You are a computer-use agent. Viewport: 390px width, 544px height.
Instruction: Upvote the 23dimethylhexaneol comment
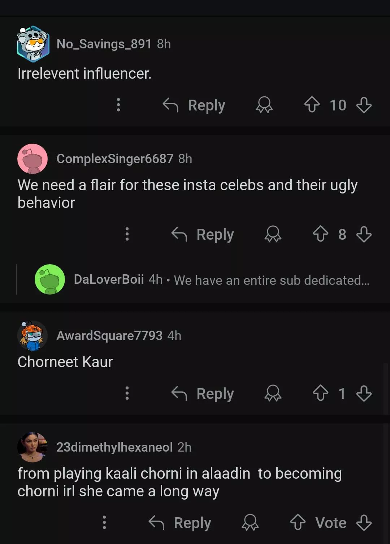pos(298,522)
